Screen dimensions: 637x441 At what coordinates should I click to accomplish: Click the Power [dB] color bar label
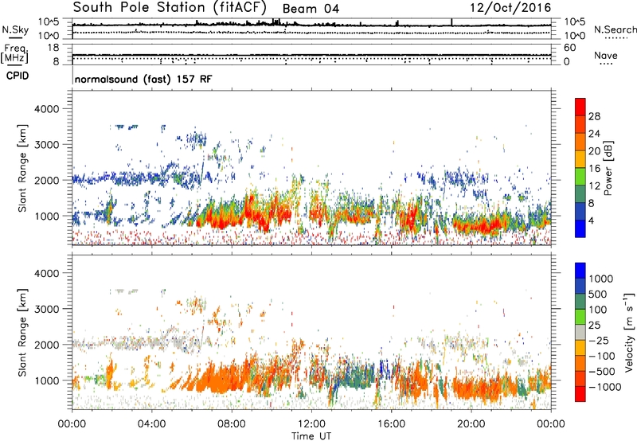[x=608, y=168]
